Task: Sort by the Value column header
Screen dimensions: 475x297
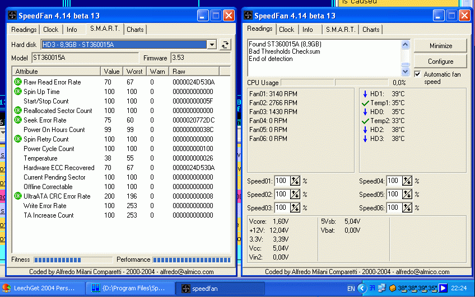Action: (x=112, y=72)
